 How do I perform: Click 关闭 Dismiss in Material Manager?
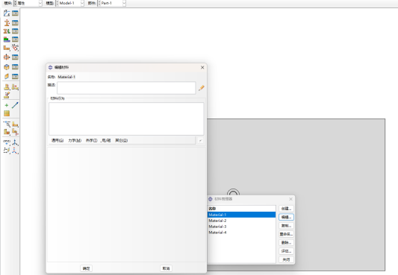[x=286, y=259]
